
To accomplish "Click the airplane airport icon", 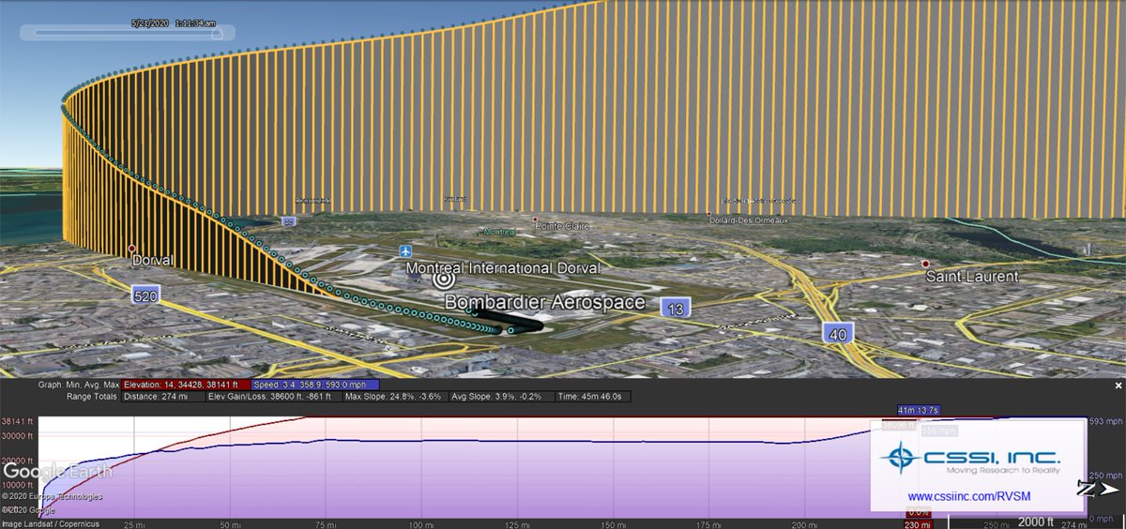I will (x=405, y=251).
